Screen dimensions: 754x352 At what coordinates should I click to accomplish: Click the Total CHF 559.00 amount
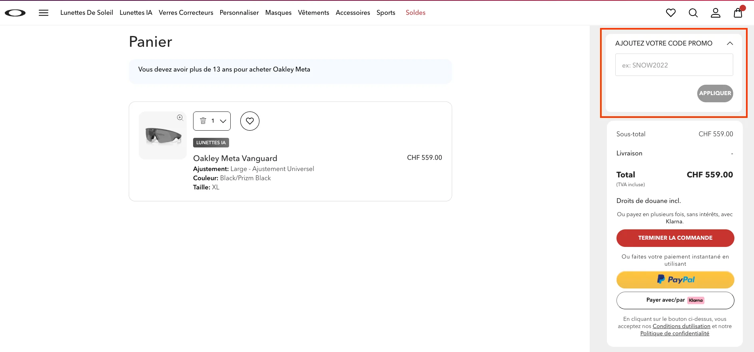(x=710, y=175)
